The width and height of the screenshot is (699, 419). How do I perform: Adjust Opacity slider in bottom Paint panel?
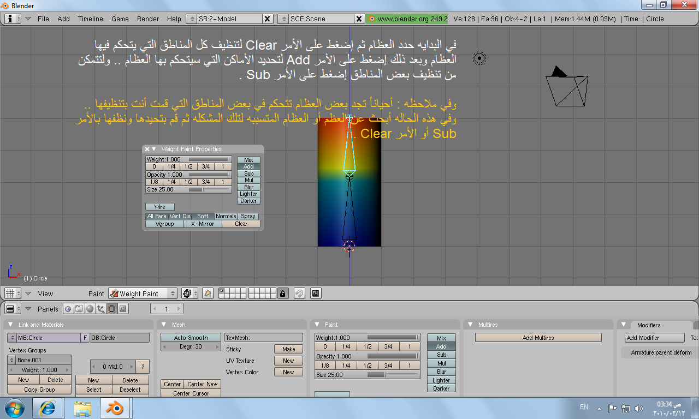pyautogui.click(x=368, y=356)
